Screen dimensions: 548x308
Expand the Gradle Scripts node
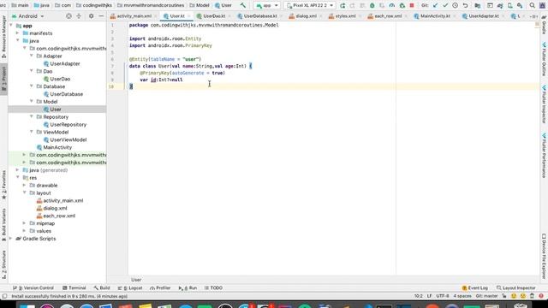pyautogui.click(x=11, y=239)
